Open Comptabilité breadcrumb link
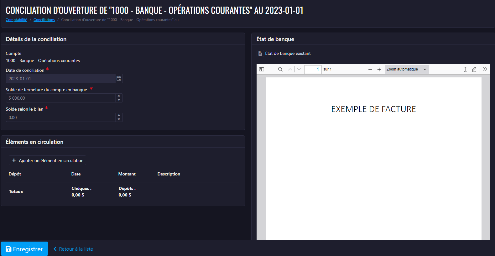 pos(16,20)
